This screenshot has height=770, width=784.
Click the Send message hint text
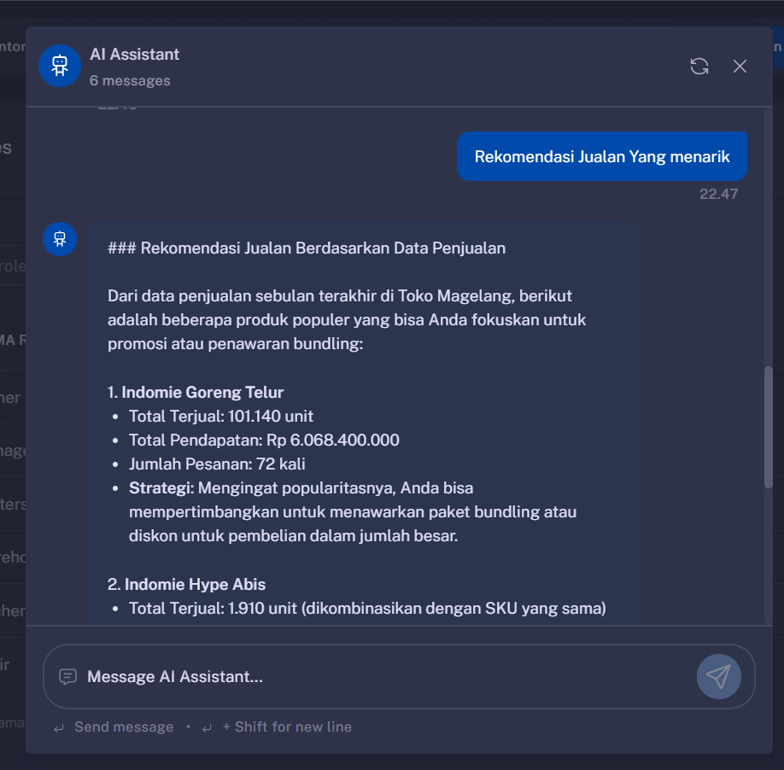(123, 726)
